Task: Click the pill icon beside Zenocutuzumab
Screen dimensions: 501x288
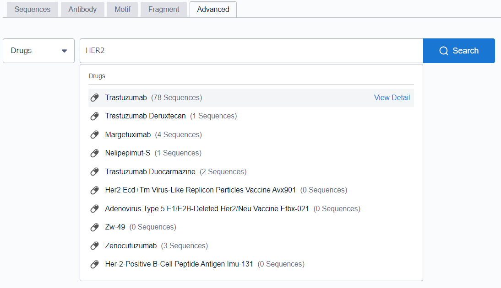Action: [x=95, y=246]
